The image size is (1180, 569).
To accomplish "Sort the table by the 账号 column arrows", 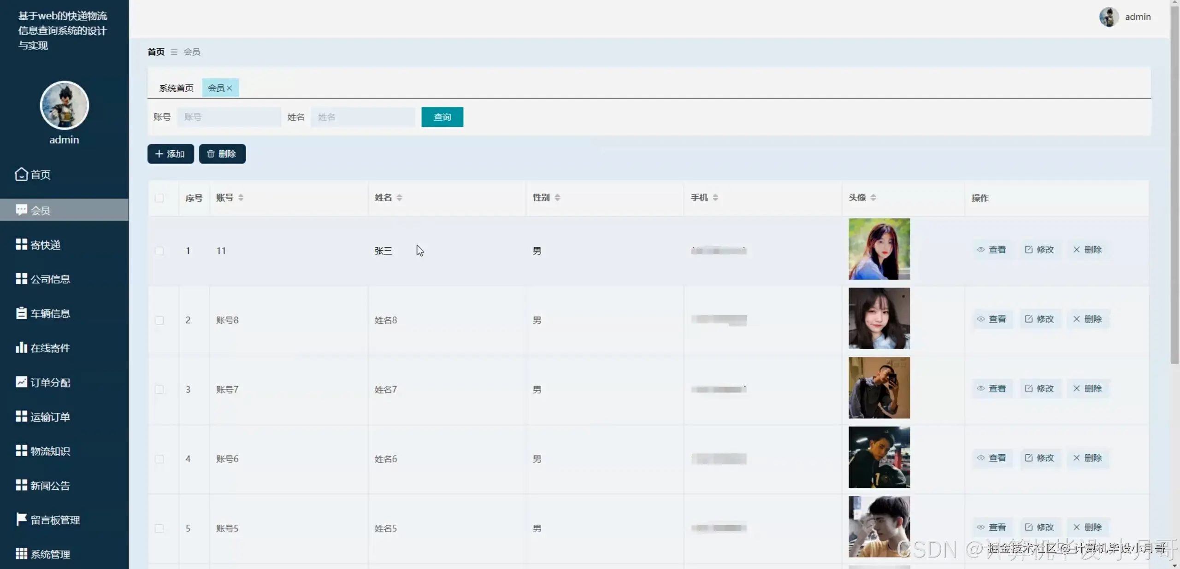I will tap(241, 198).
